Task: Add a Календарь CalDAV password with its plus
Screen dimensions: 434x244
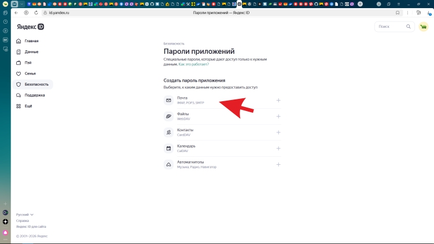Action: [x=278, y=149]
